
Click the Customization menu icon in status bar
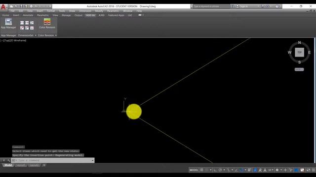click(x=314, y=170)
